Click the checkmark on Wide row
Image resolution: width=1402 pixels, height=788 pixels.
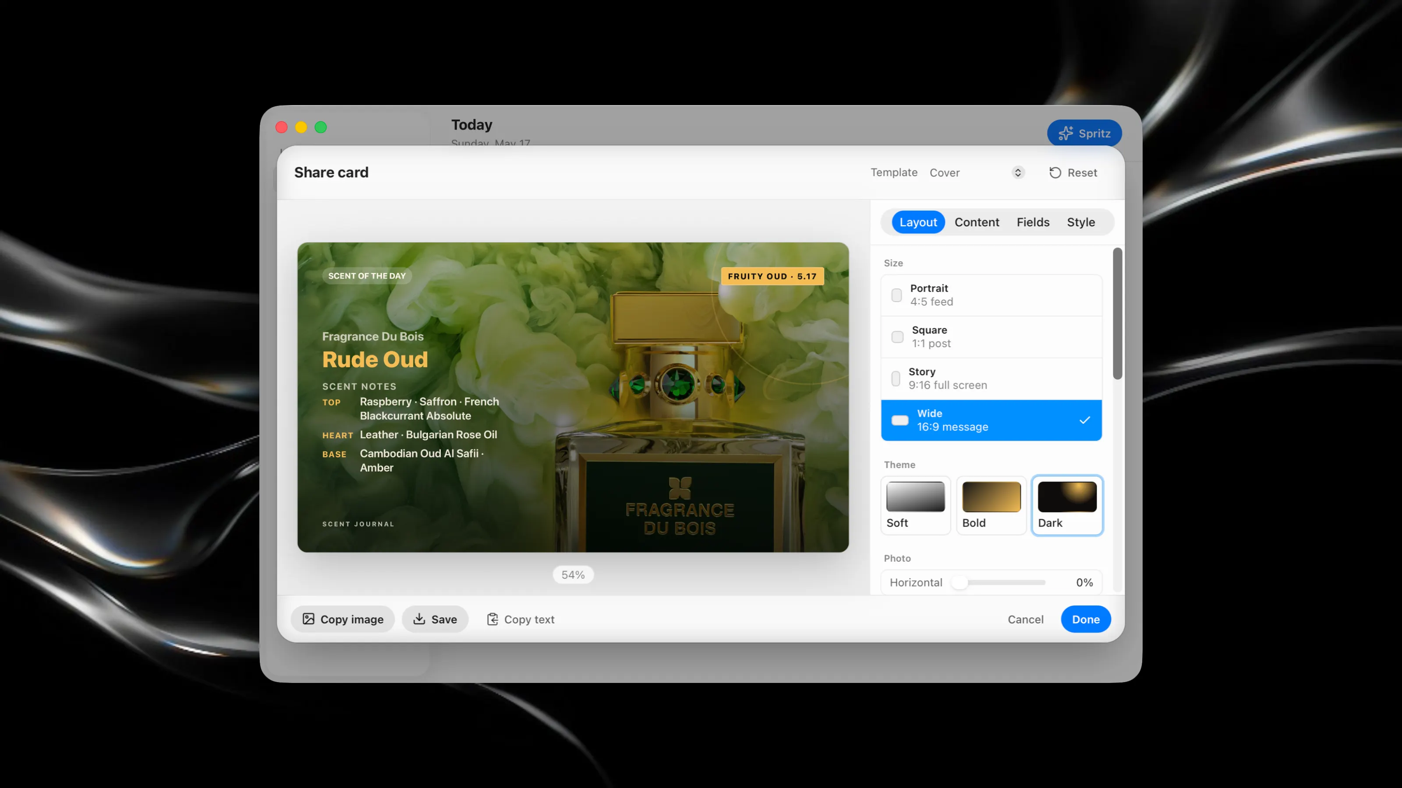[x=1085, y=420]
